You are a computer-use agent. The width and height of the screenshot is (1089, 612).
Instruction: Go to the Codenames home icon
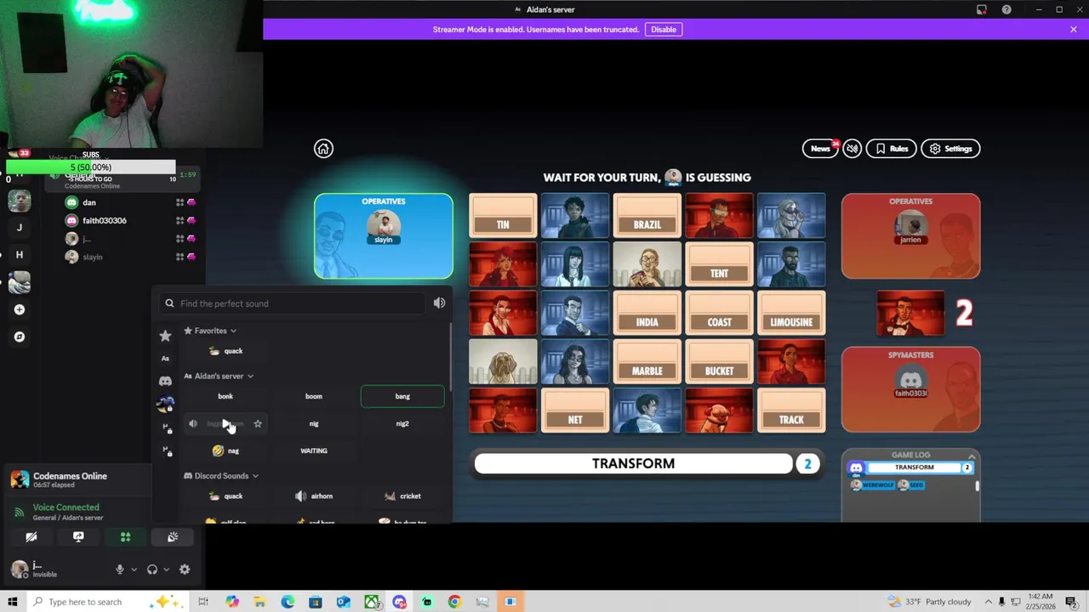point(323,149)
